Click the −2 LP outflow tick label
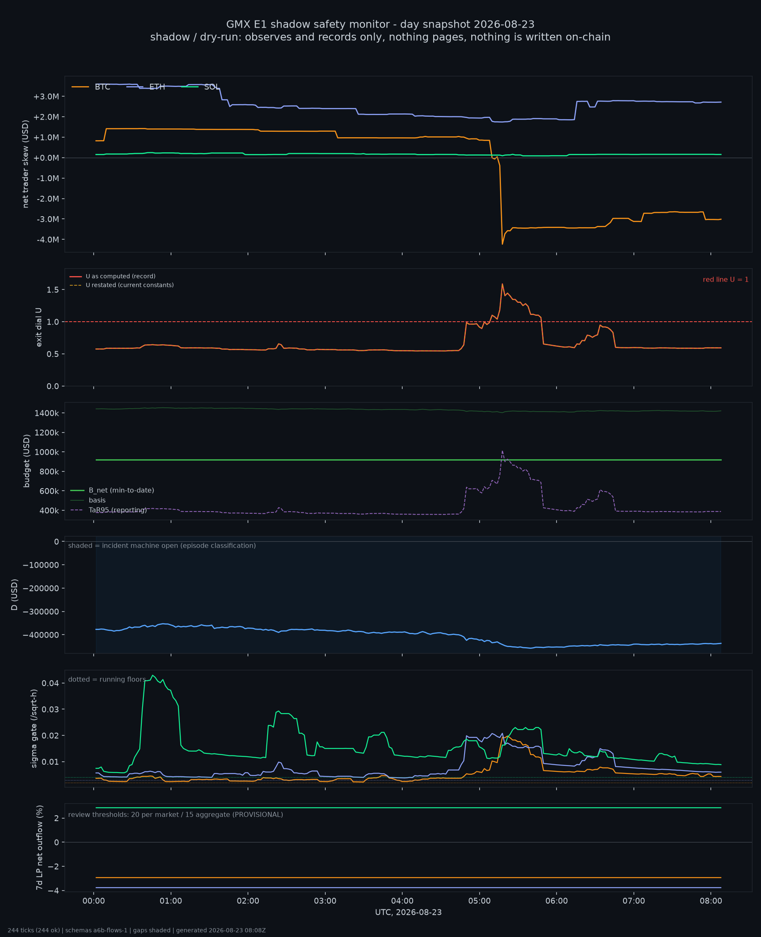 (x=54, y=867)
